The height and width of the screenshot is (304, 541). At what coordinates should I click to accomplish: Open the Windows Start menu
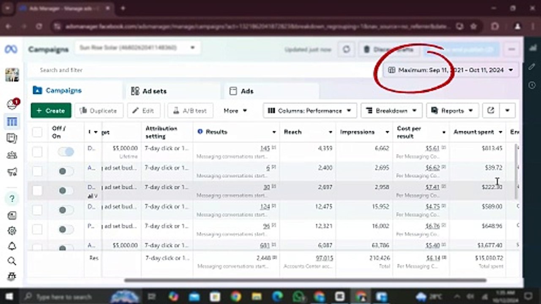(x=9, y=296)
